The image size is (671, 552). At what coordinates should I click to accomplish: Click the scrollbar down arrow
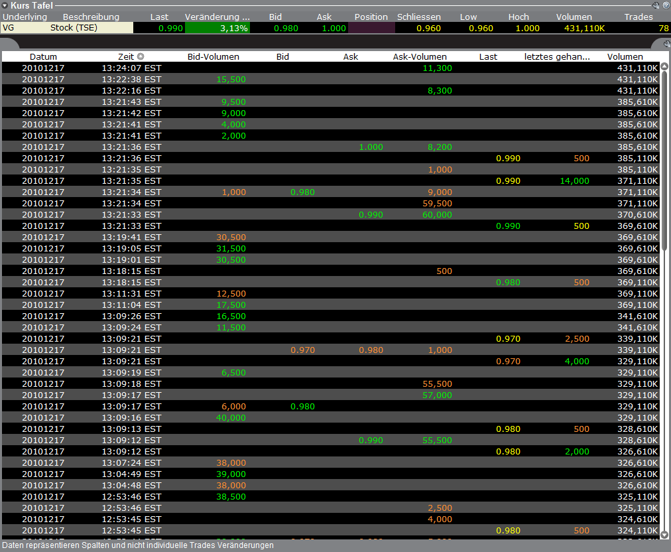(665, 534)
